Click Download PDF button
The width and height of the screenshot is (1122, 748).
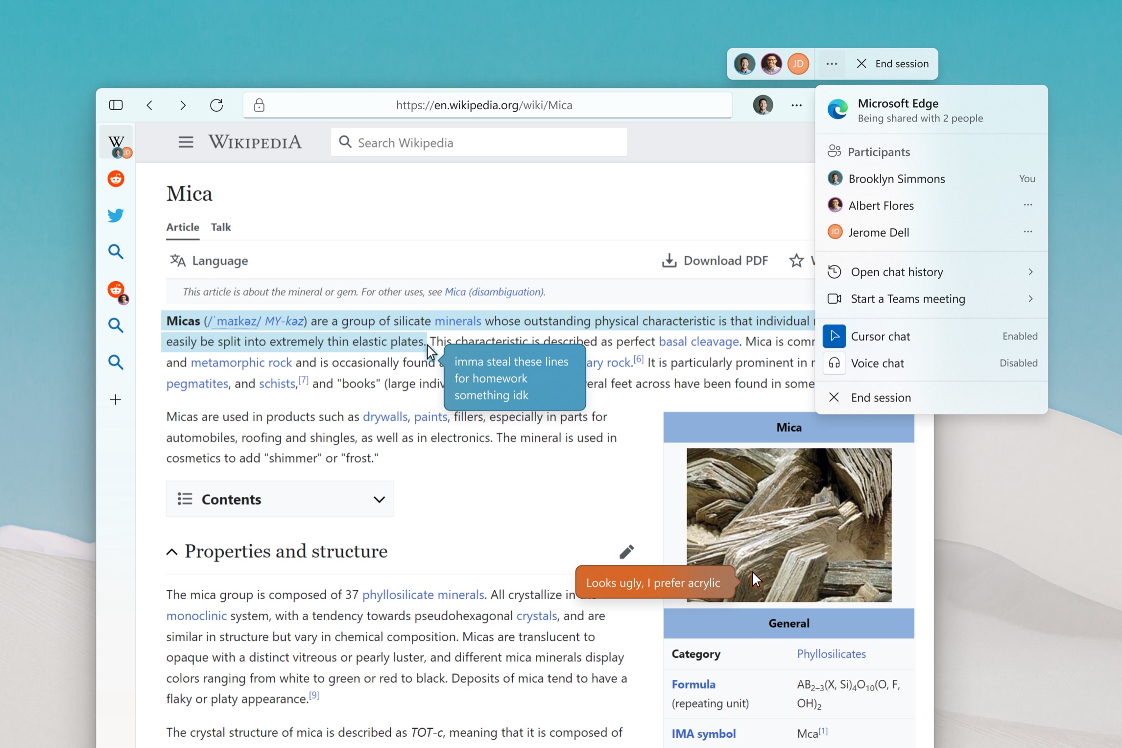tap(715, 260)
